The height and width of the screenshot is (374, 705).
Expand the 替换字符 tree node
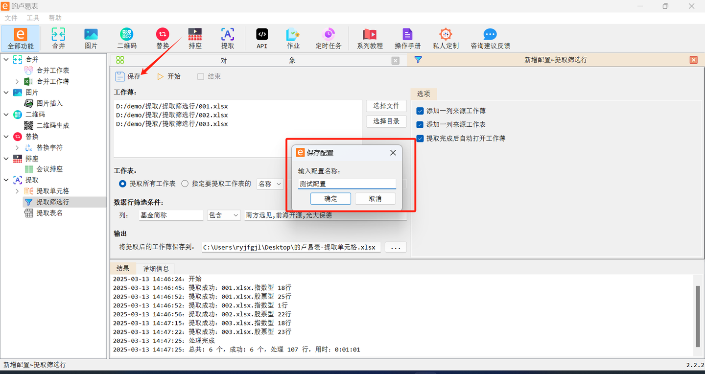point(17,147)
